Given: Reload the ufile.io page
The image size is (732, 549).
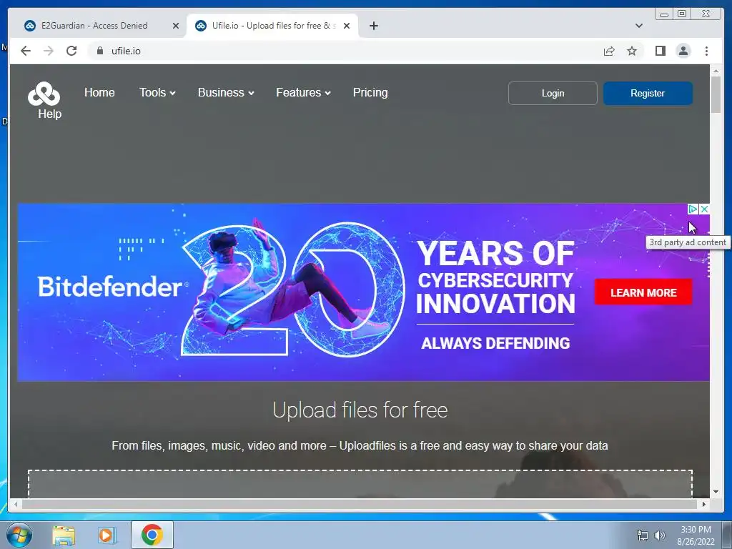Looking at the screenshot, I should click(71, 51).
